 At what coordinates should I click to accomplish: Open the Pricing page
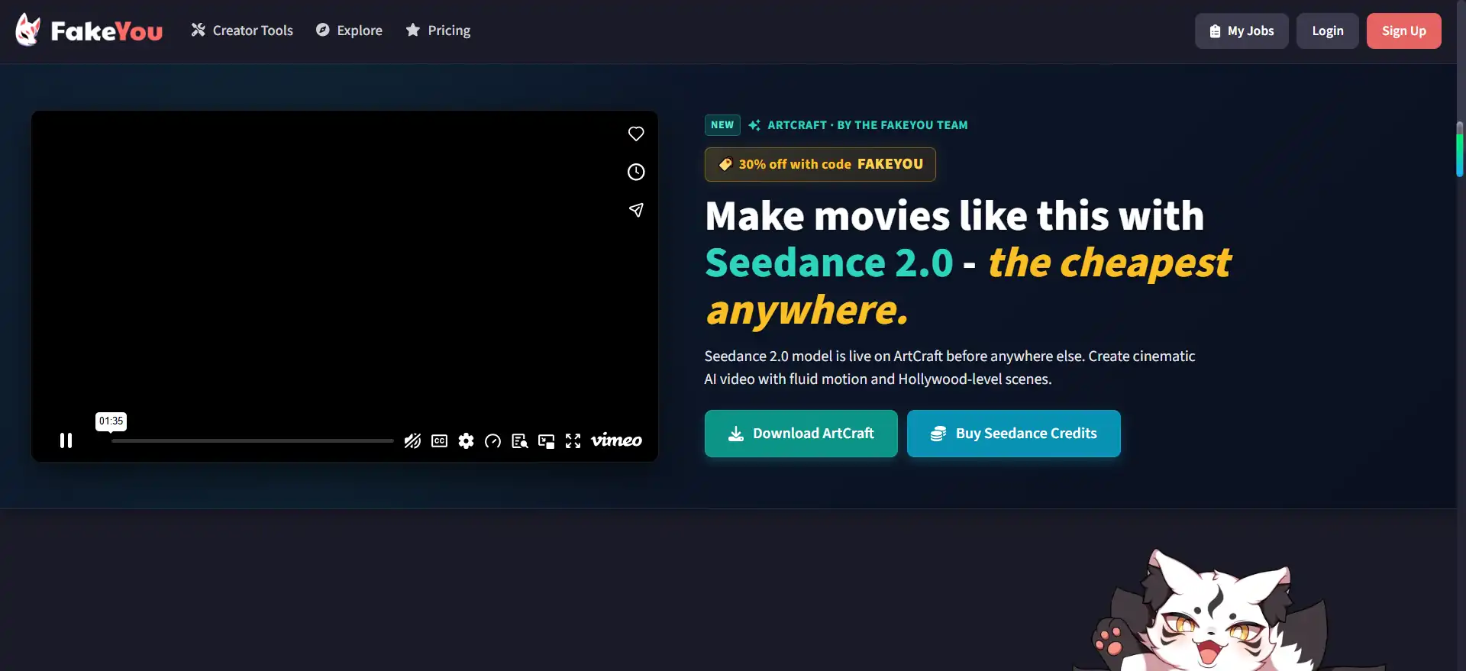tap(438, 31)
